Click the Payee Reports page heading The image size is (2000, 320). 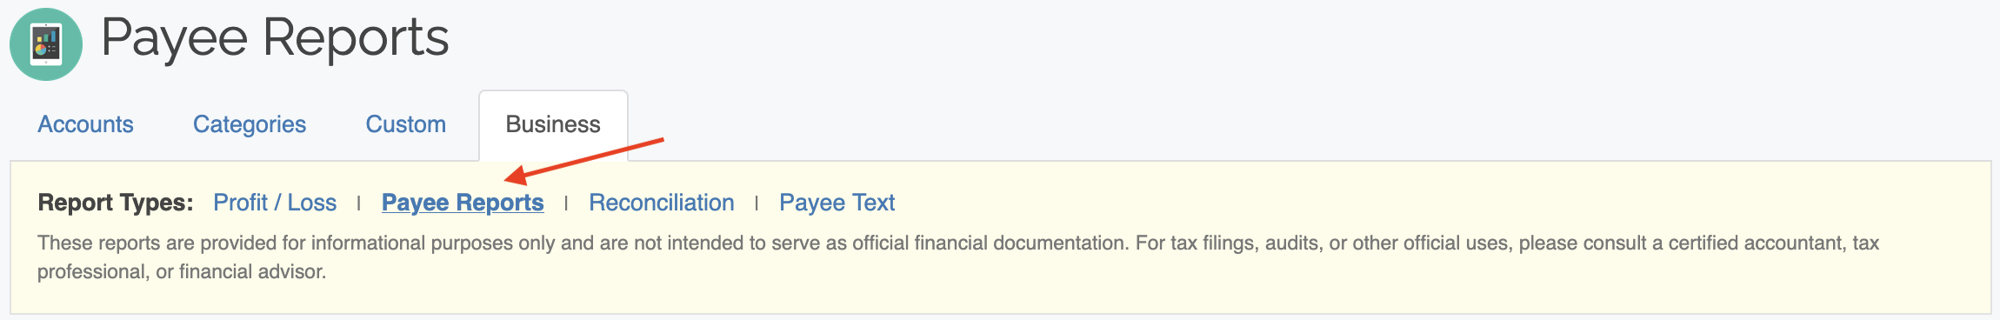pyautogui.click(x=275, y=38)
